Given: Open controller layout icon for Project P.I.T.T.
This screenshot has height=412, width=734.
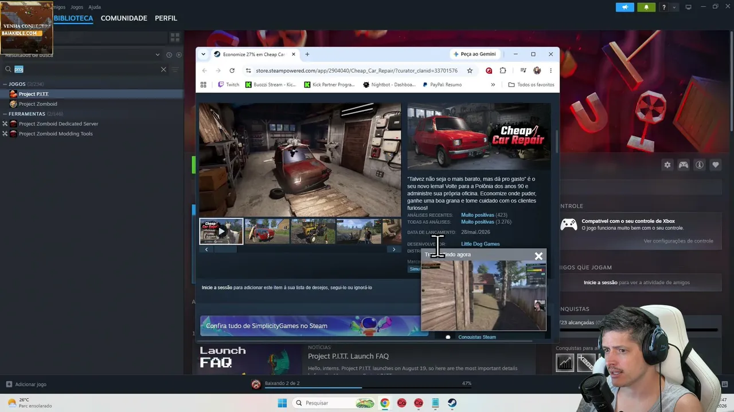Looking at the screenshot, I should coord(684,165).
